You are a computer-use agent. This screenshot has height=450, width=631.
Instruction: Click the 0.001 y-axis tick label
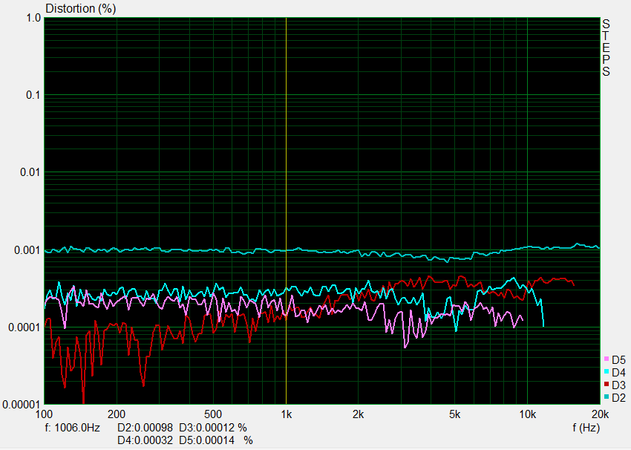click(x=27, y=250)
